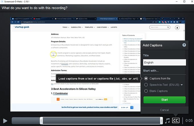Click the share icon in the recorded address bar
This screenshot has width=194, height=126.
tap(153, 22)
